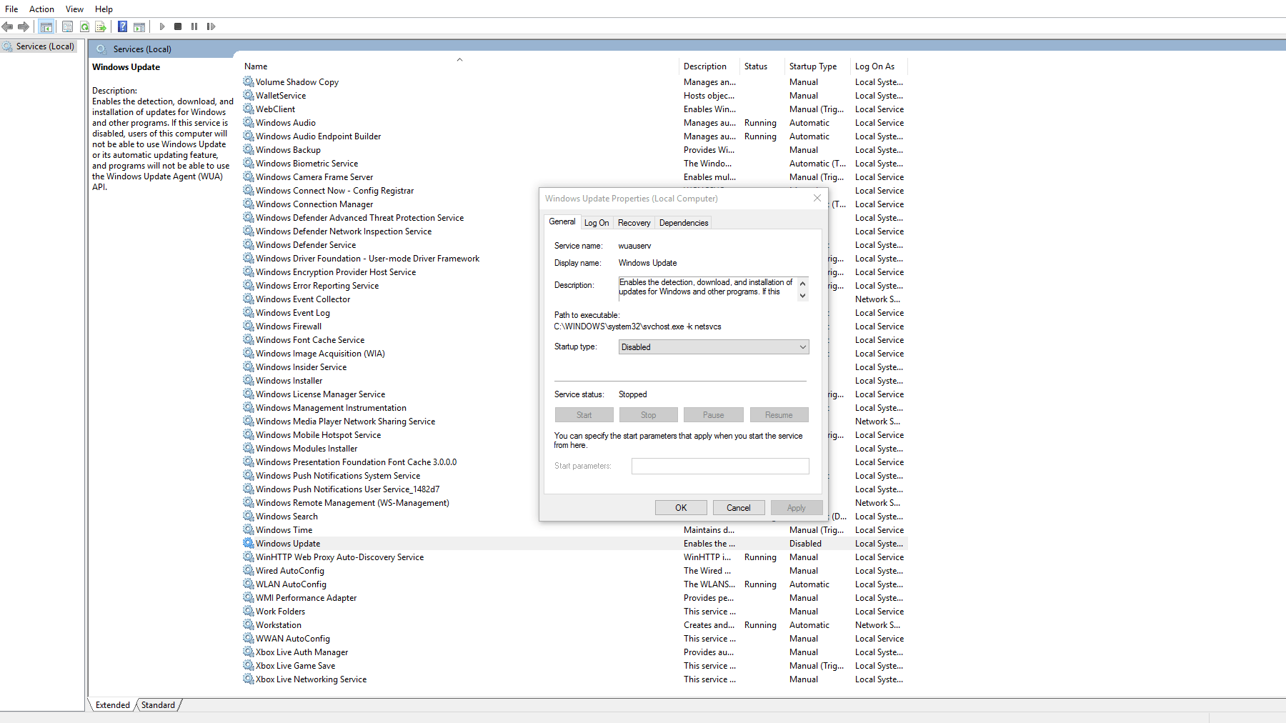
Task: Click the blue Help question-mark icon
Action: (122, 26)
